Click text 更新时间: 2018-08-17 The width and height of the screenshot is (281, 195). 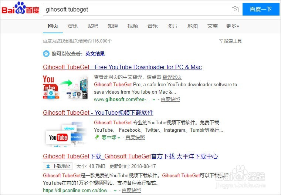(133, 166)
